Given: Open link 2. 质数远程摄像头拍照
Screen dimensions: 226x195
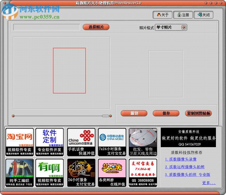Looking at the screenshot, I should coord(185,167).
